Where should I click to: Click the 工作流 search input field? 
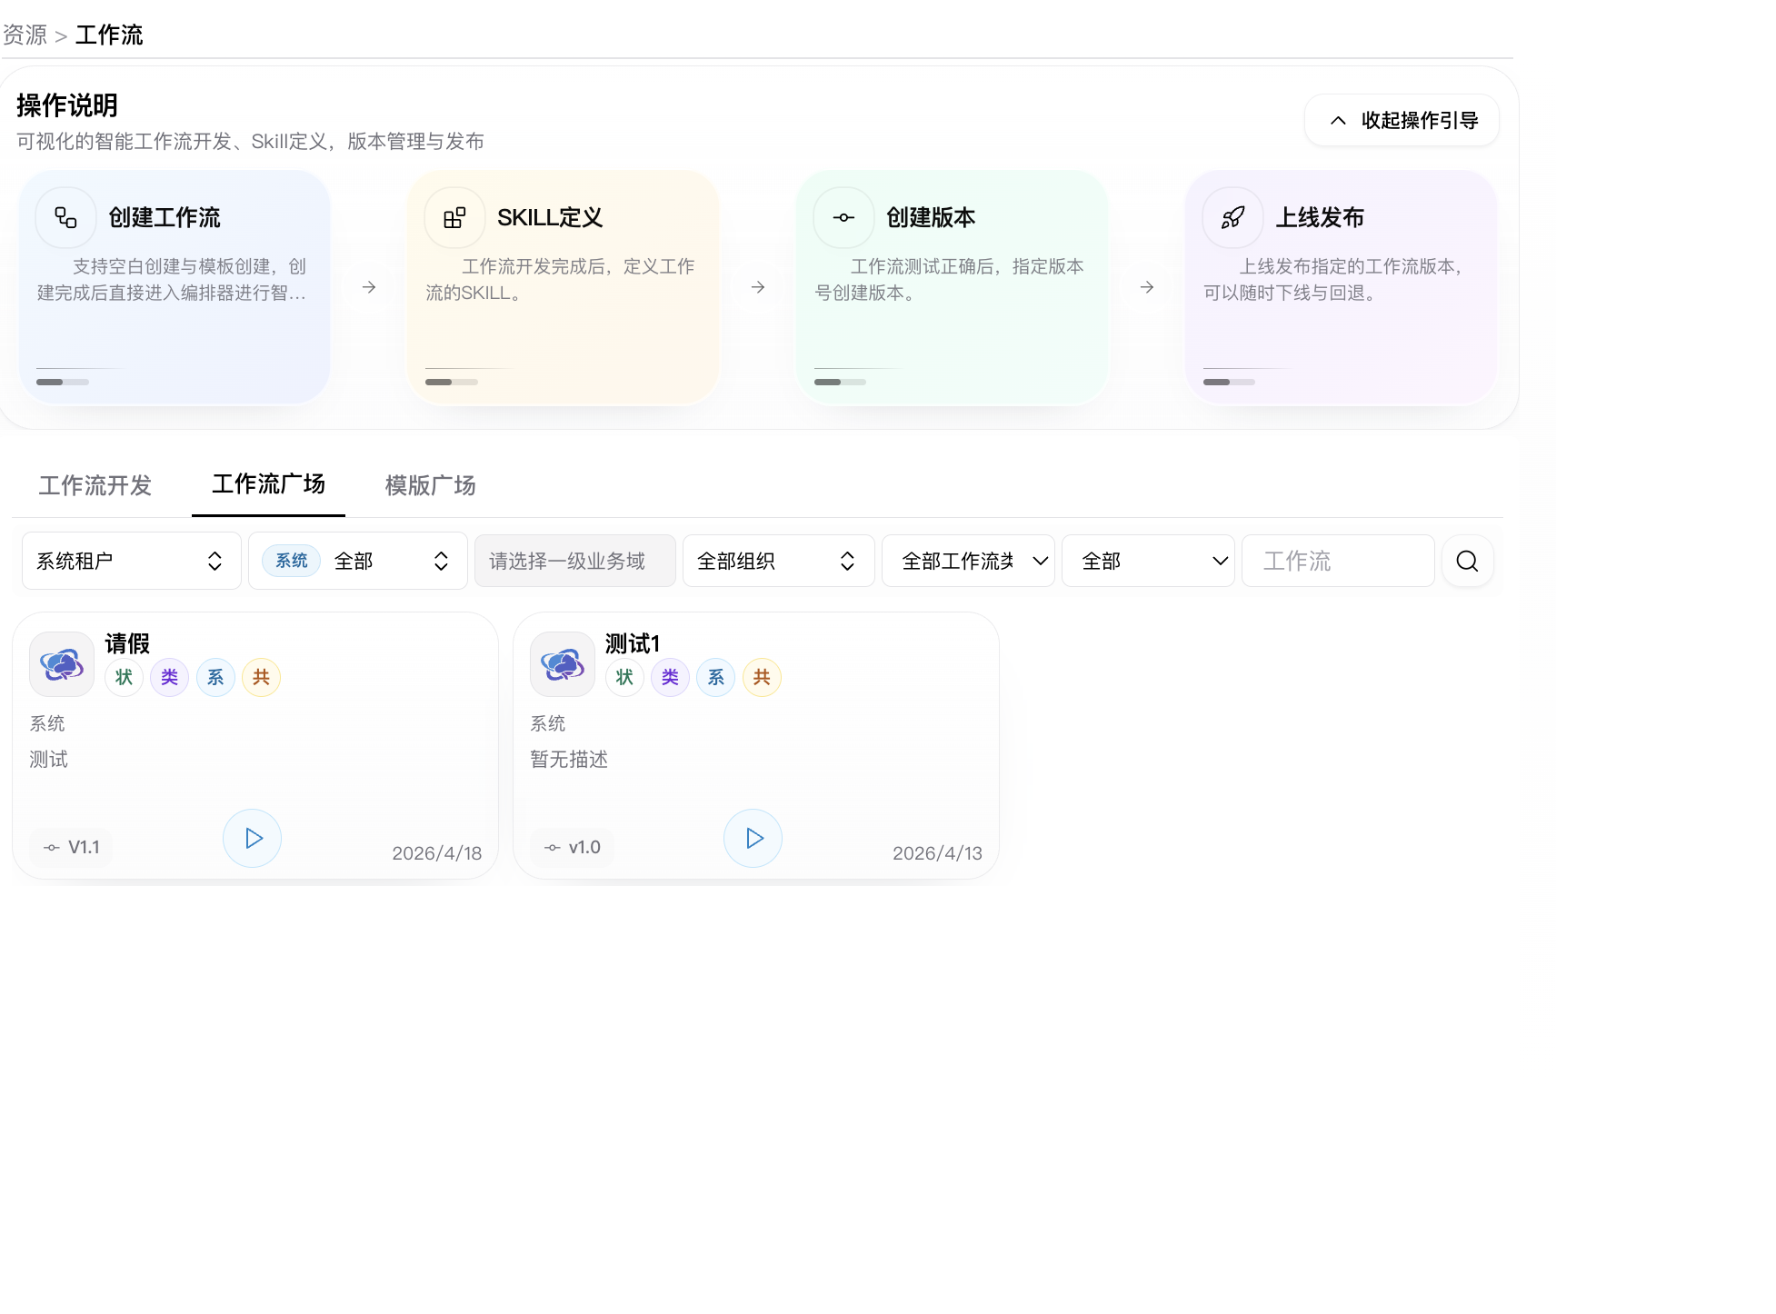(1338, 561)
